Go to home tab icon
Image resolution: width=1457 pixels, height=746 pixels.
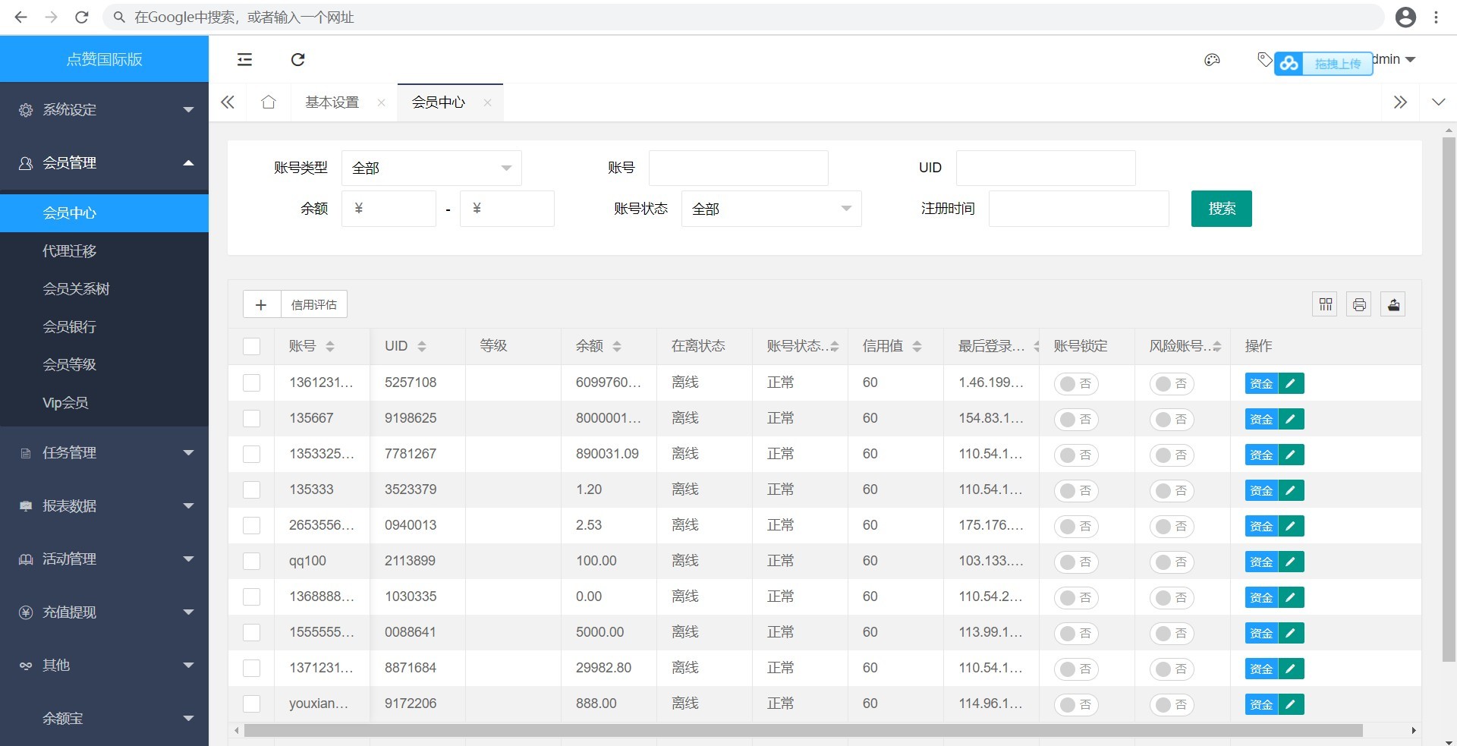tap(268, 102)
